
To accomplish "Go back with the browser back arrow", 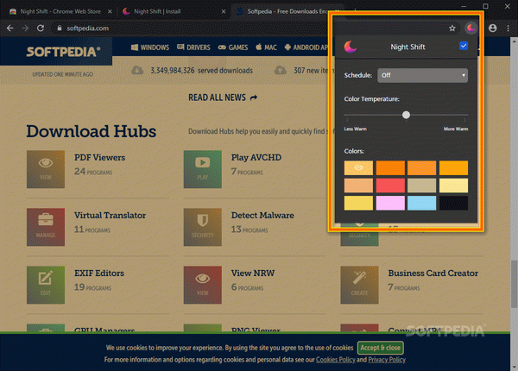I will point(9,28).
